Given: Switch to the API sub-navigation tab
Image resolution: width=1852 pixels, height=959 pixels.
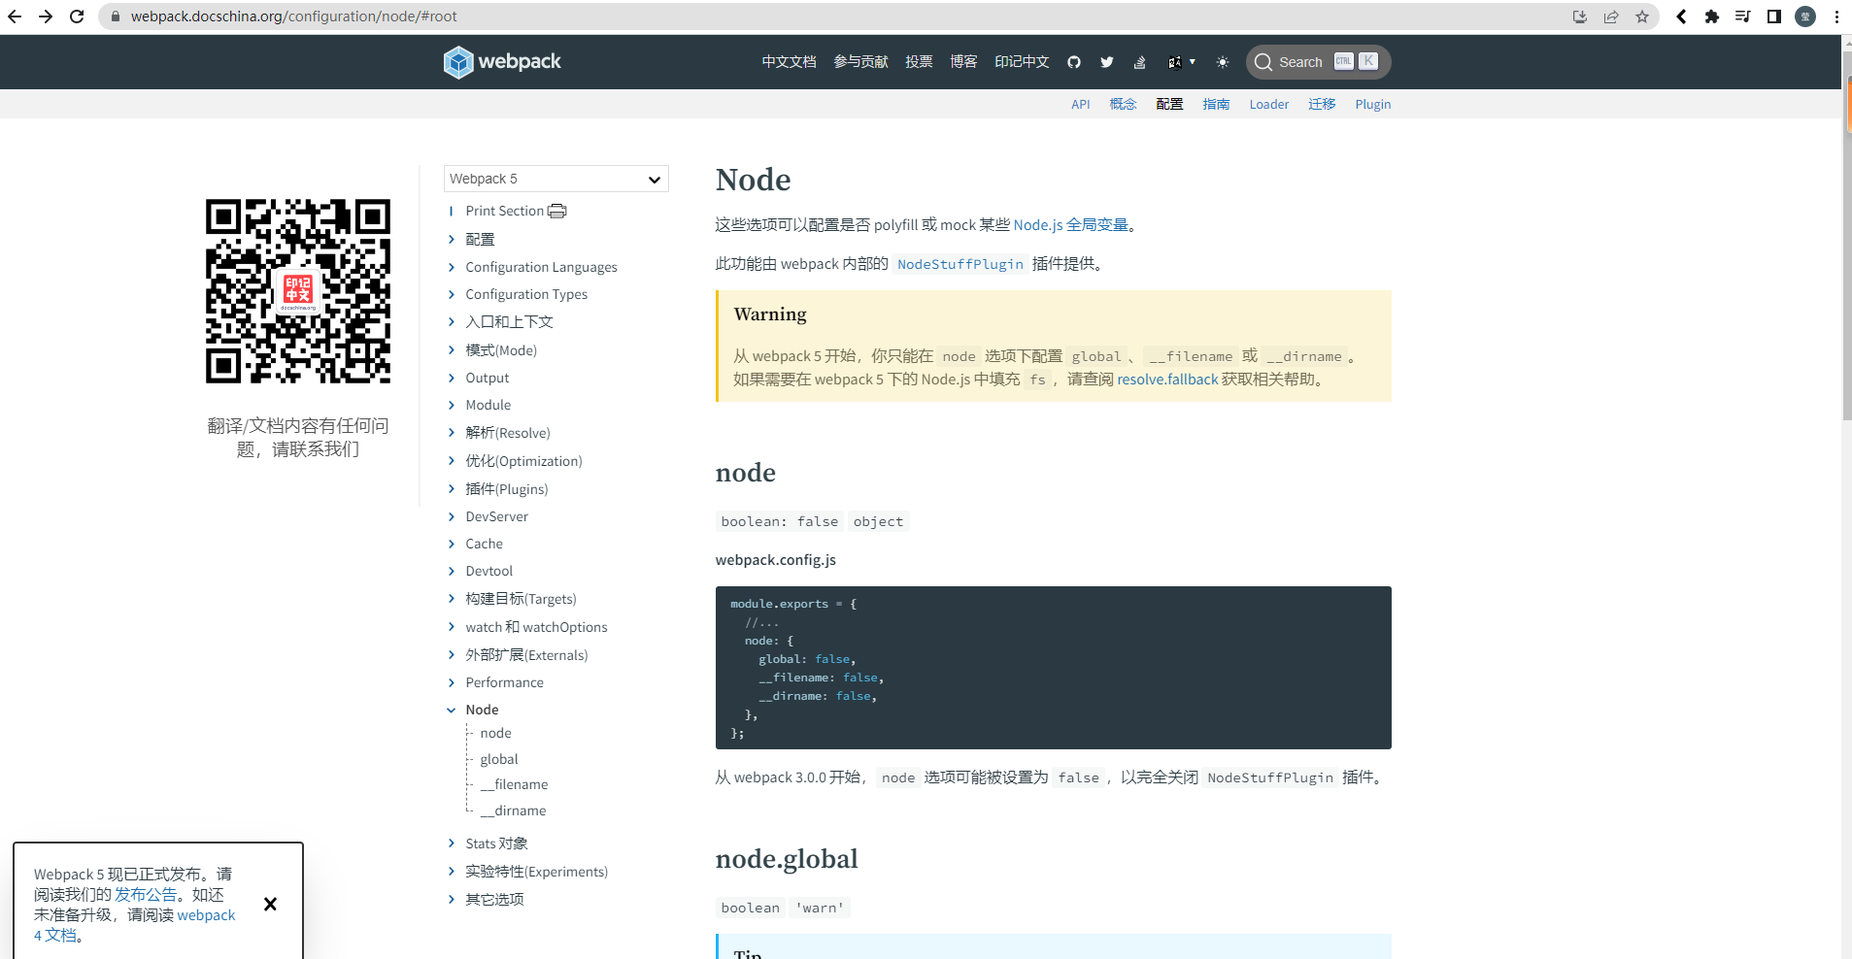Looking at the screenshot, I should pyautogui.click(x=1081, y=104).
